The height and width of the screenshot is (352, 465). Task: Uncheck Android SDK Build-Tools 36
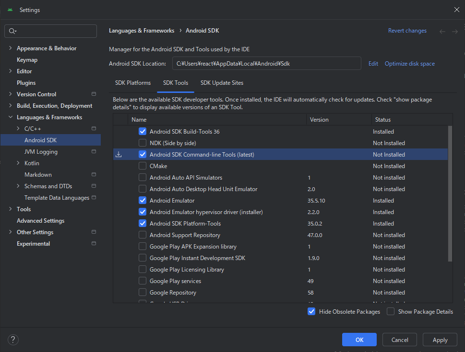pos(143,131)
